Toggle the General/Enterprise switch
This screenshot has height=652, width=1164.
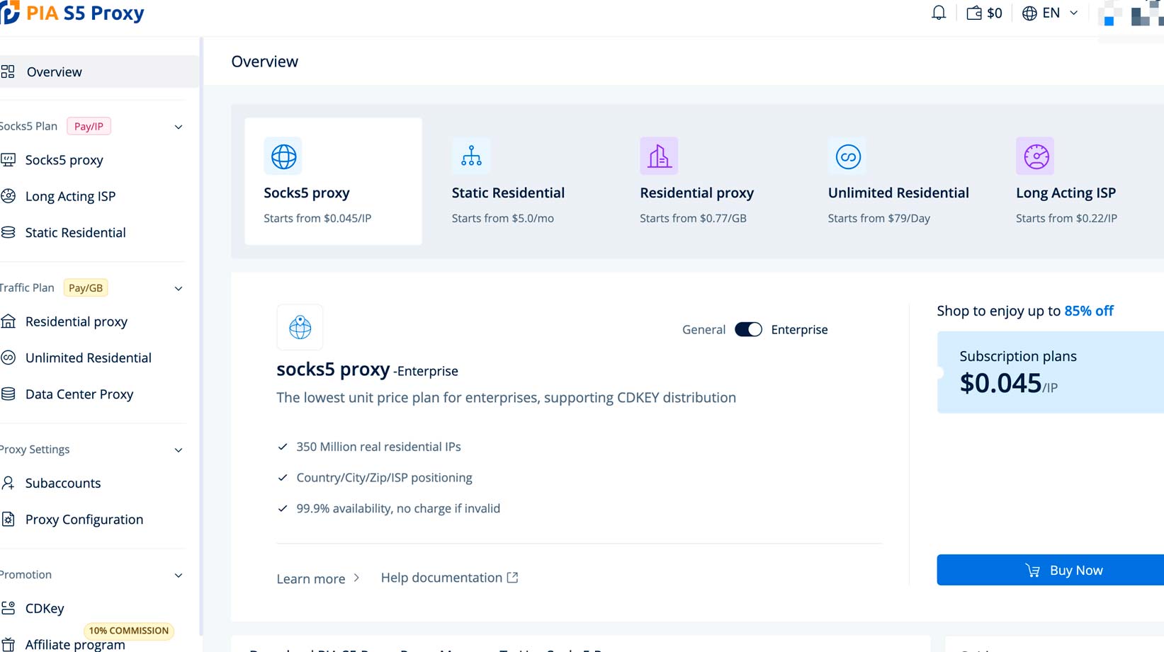pyautogui.click(x=748, y=330)
